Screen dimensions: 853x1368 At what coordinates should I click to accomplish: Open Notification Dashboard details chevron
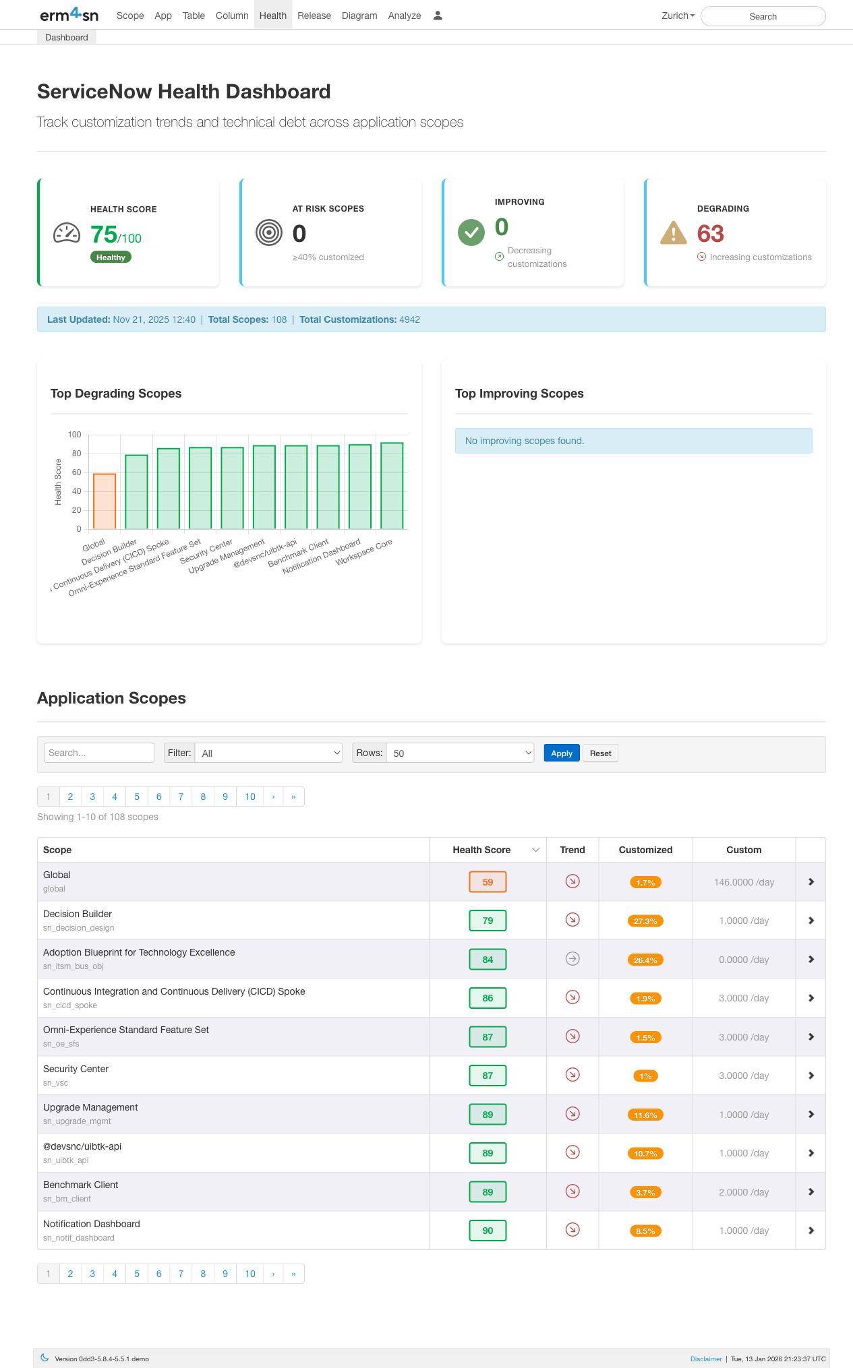811,1231
